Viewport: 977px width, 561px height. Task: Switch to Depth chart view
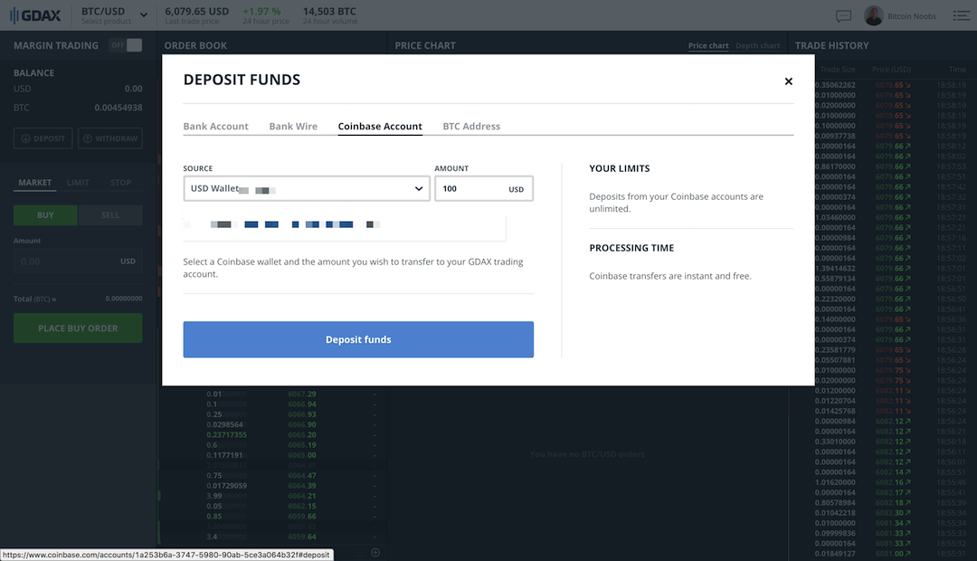click(758, 45)
